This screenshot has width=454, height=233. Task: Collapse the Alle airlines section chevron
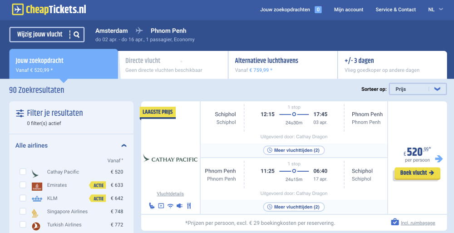pyautogui.click(x=124, y=145)
